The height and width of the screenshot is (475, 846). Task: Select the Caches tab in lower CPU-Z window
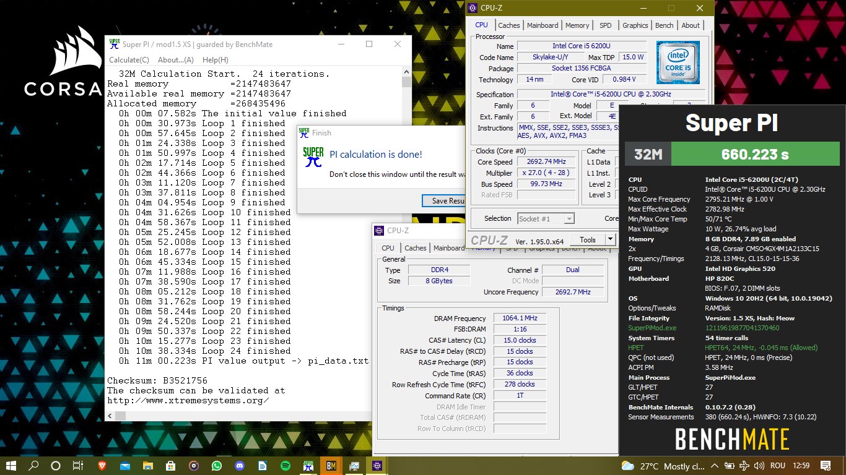pos(416,248)
